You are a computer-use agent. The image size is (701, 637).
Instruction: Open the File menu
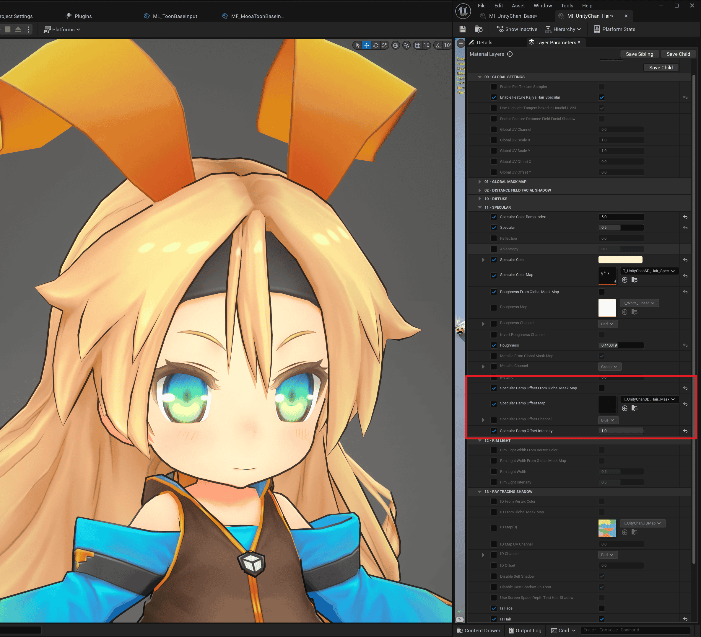pyautogui.click(x=482, y=6)
